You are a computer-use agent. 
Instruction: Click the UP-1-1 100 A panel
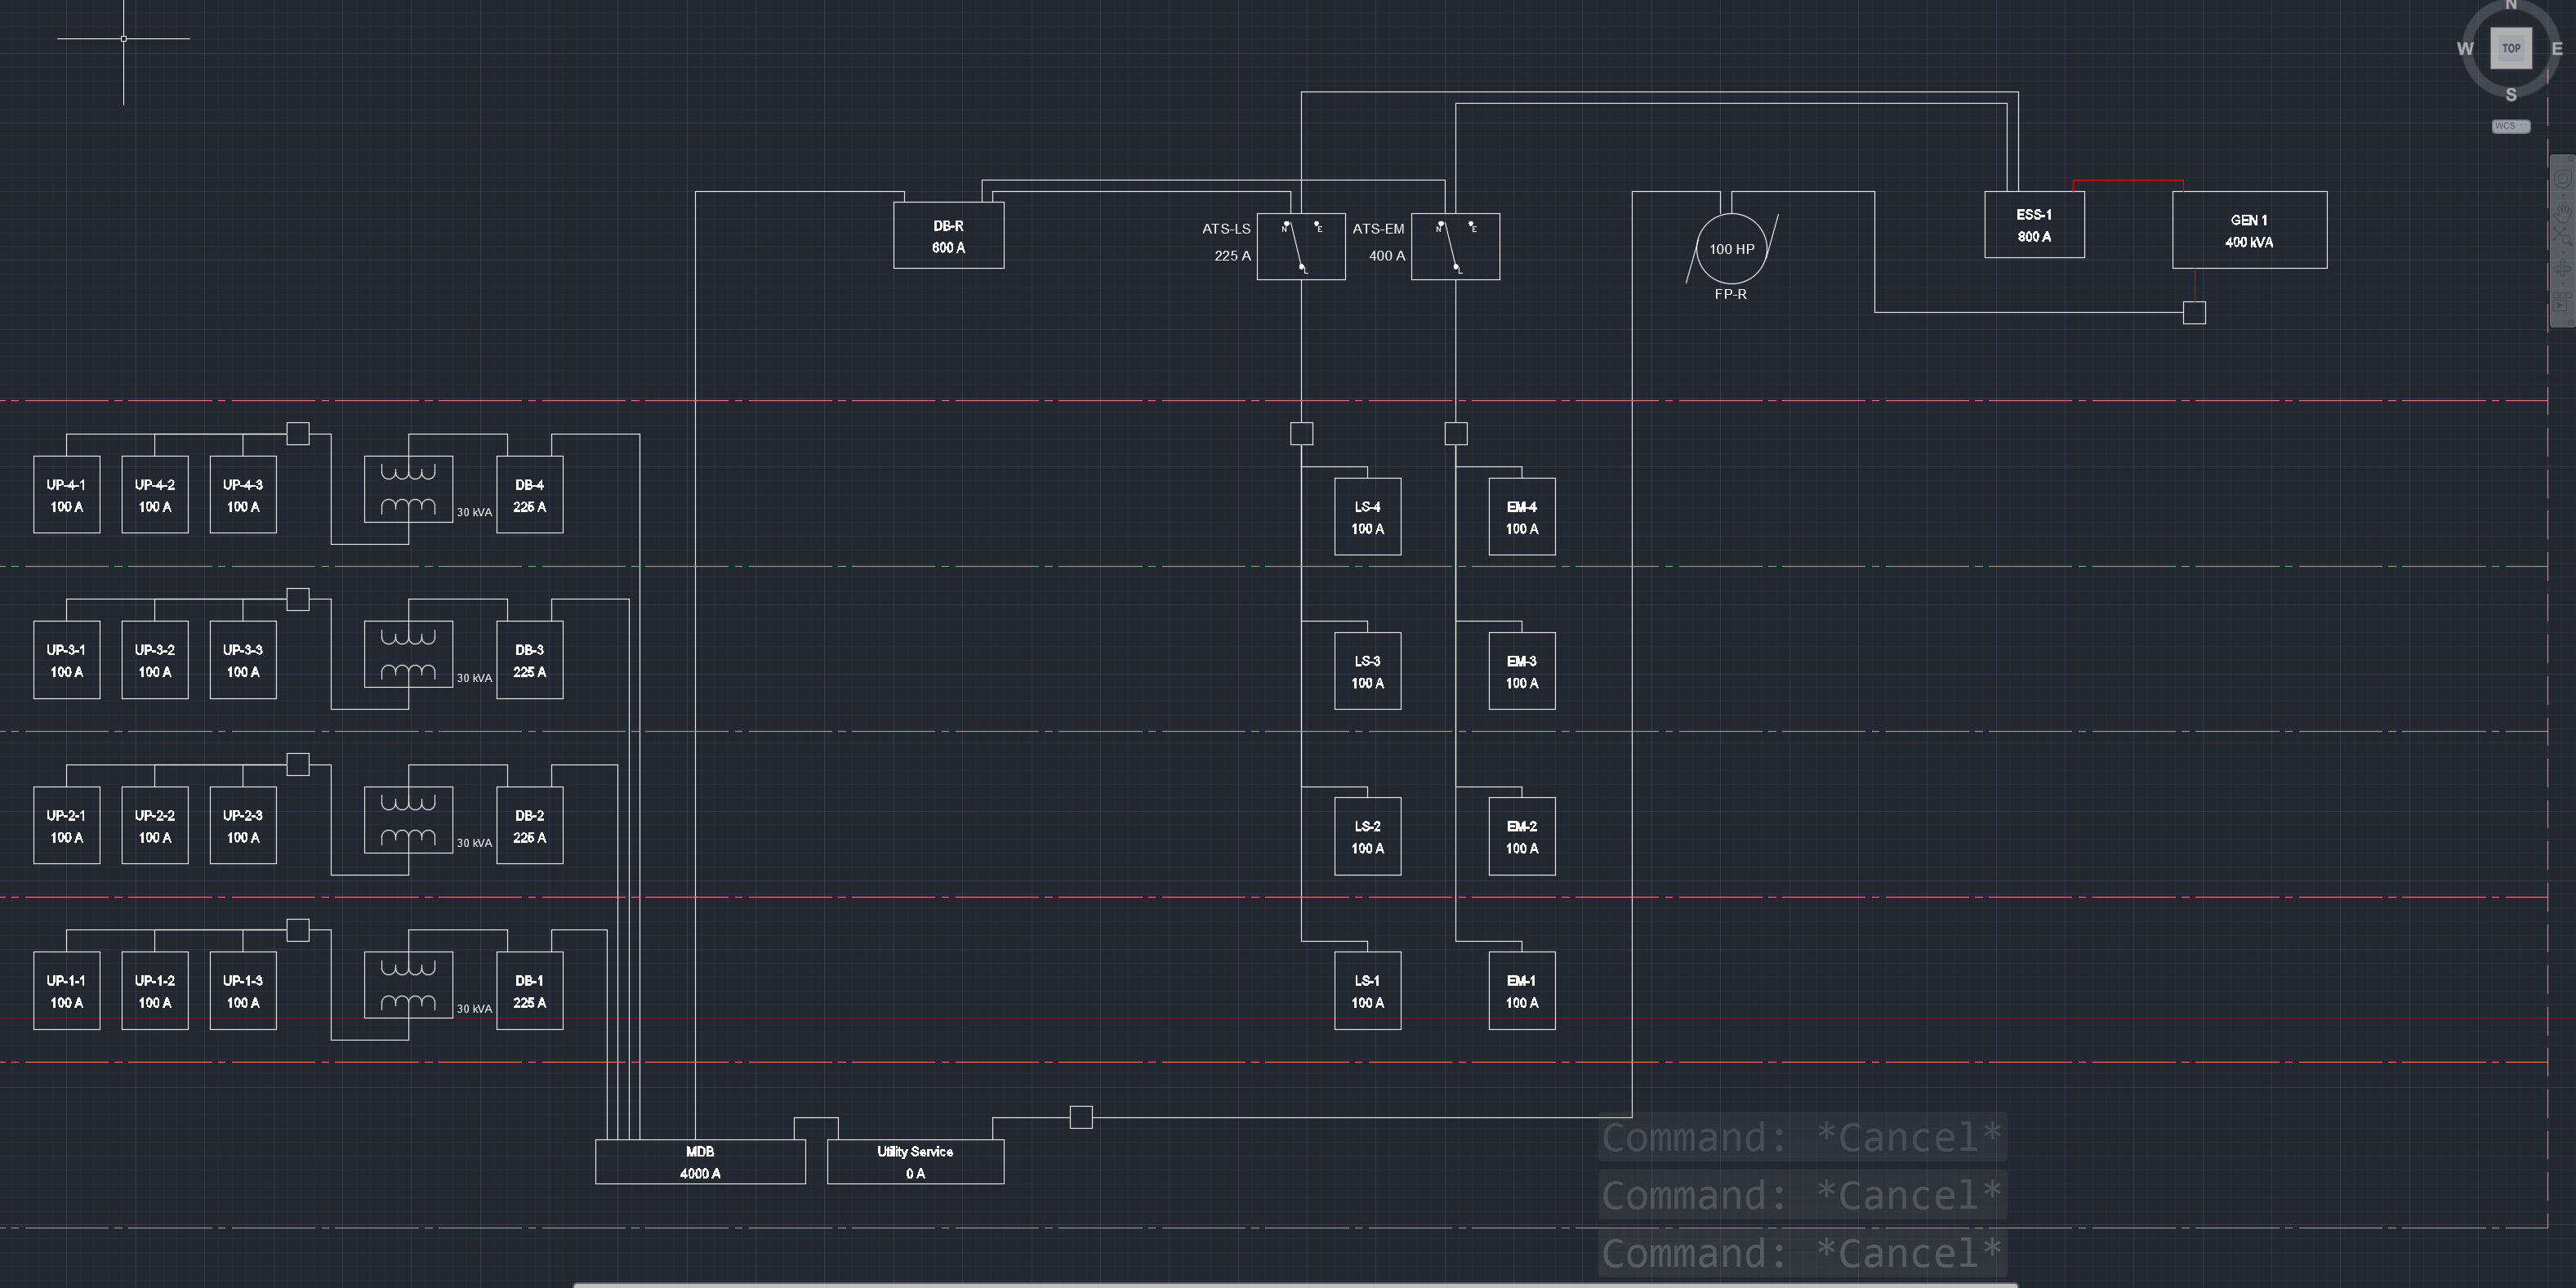[x=67, y=991]
